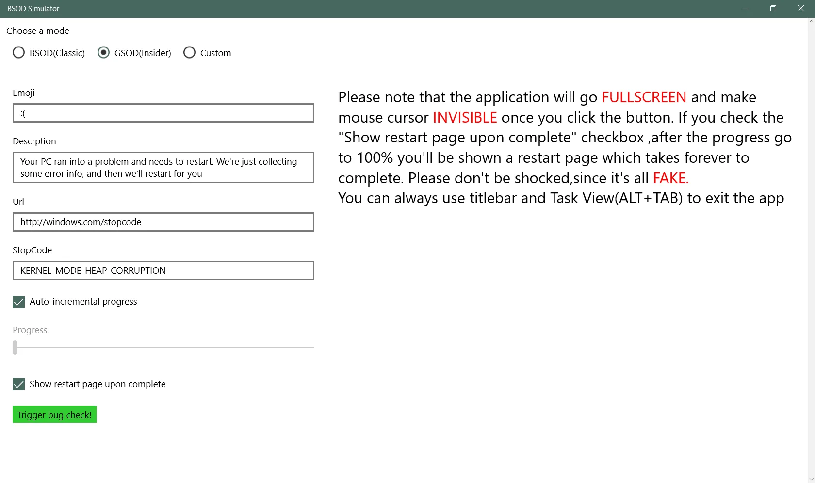The image size is (815, 483).
Task: Focus the Url input field
Action: click(163, 222)
